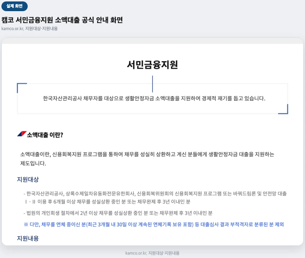Image resolution: width=305 pixels, height=258 pixels.
Task: Click the 제도입니다. text line
Action: tap(33, 163)
